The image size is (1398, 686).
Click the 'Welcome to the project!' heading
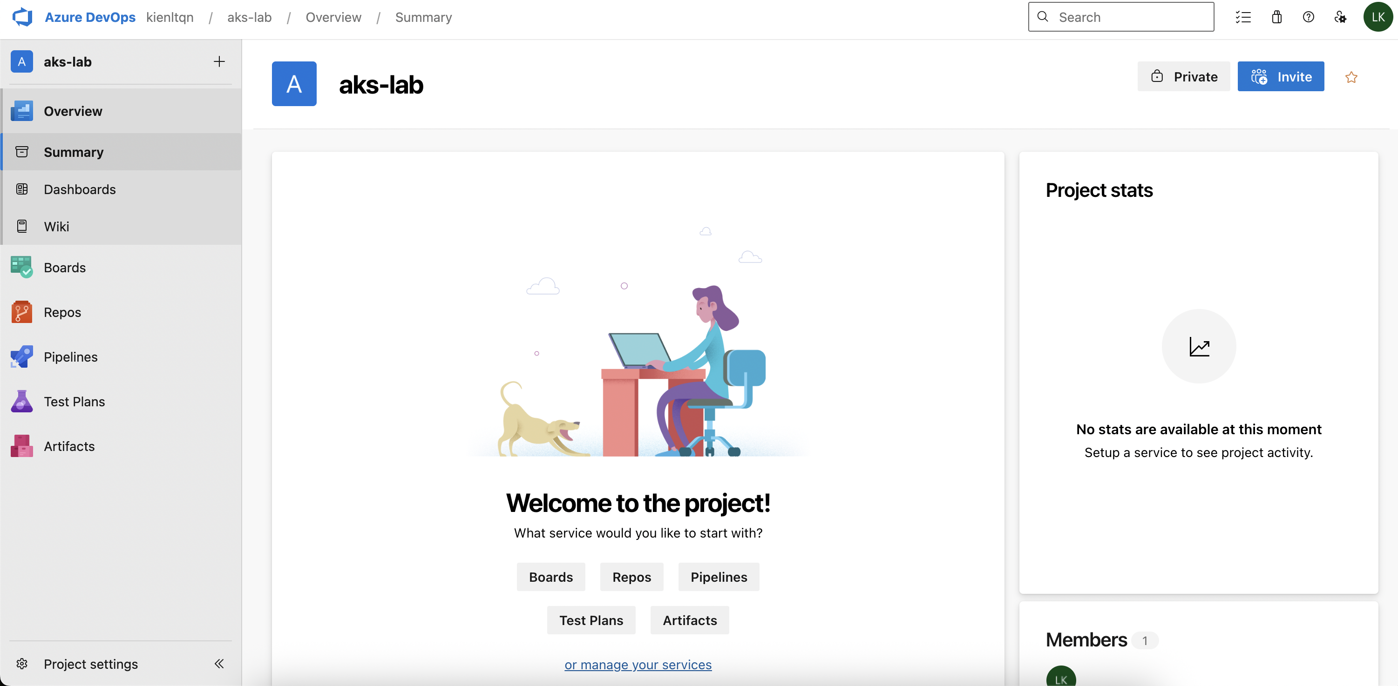(638, 503)
